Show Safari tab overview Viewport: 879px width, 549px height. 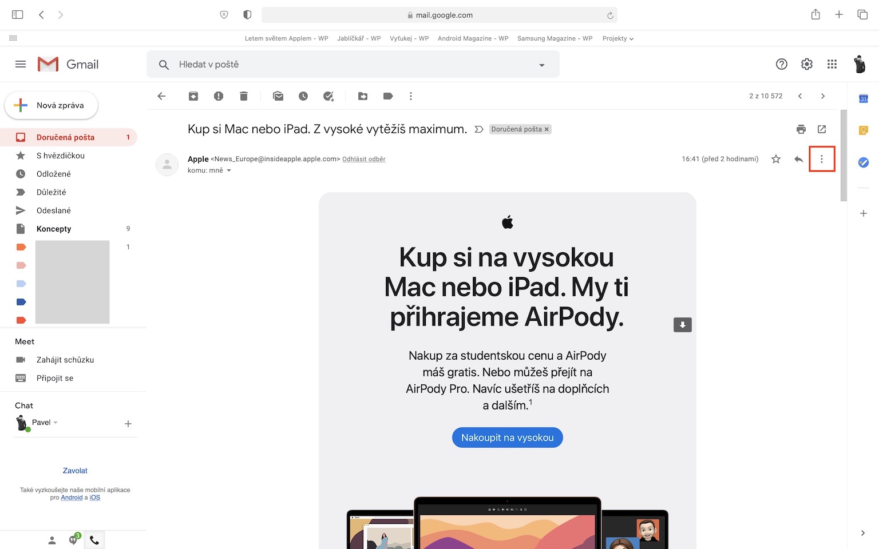point(862,15)
